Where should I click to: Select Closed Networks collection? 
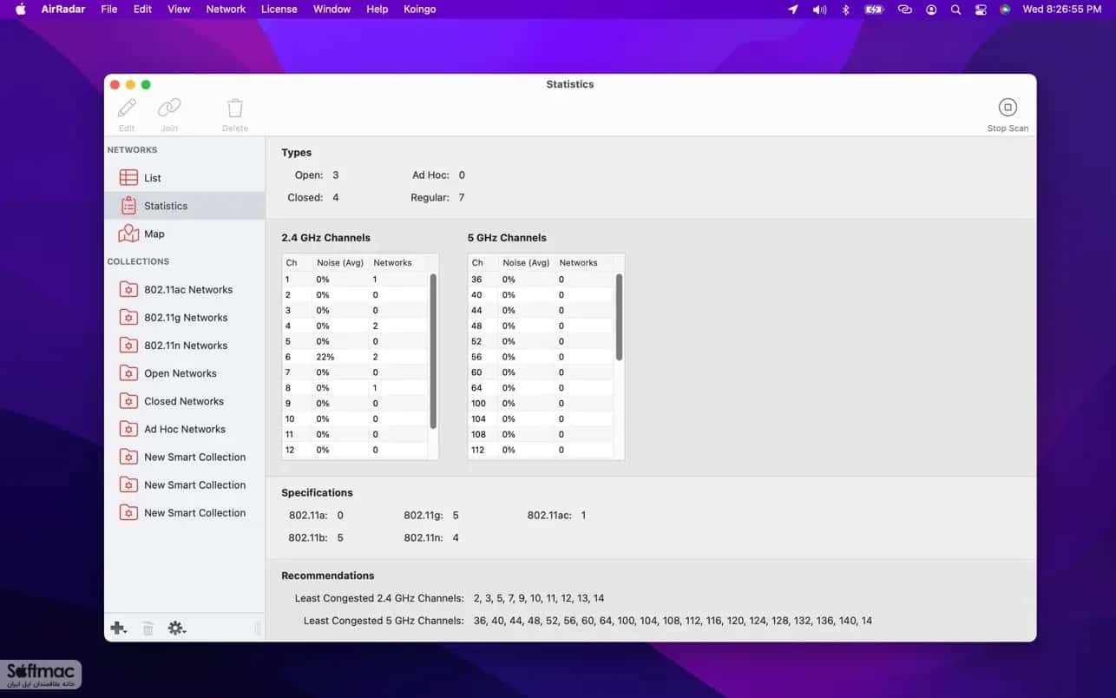click(184, 401)
